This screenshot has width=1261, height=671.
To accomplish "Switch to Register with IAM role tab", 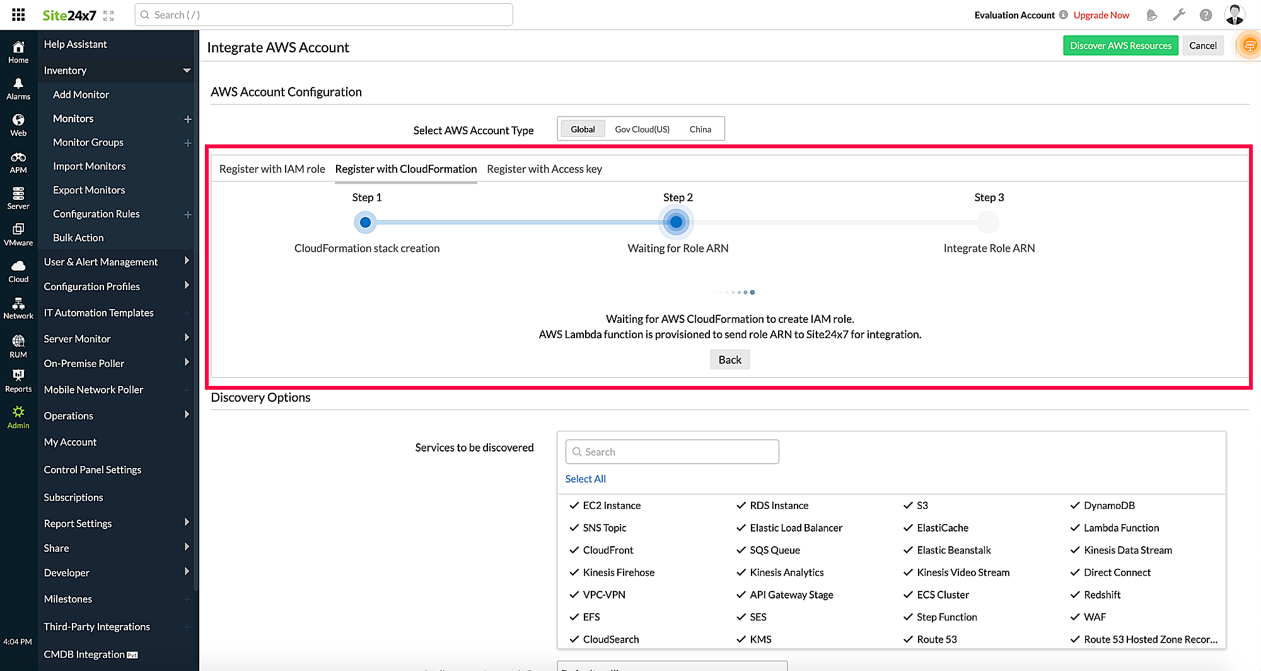I will (272, 169).
